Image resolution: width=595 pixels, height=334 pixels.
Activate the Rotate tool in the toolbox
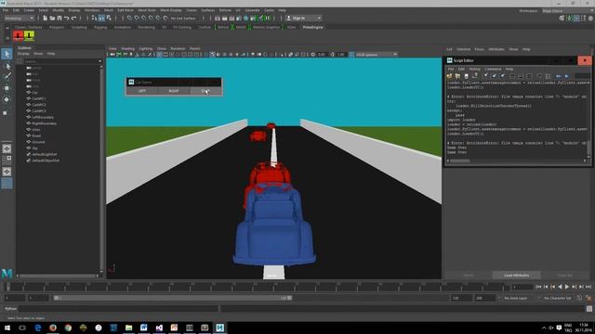click(7, 99)
